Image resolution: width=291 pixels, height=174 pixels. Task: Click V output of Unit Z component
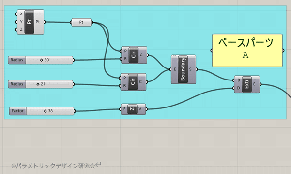coord(140,109)
